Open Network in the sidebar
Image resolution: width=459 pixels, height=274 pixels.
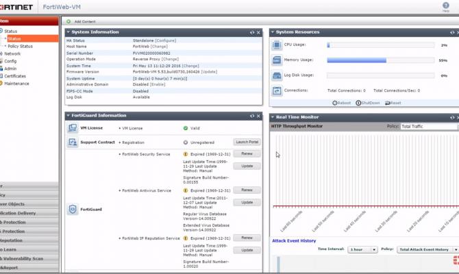point(12,53)
